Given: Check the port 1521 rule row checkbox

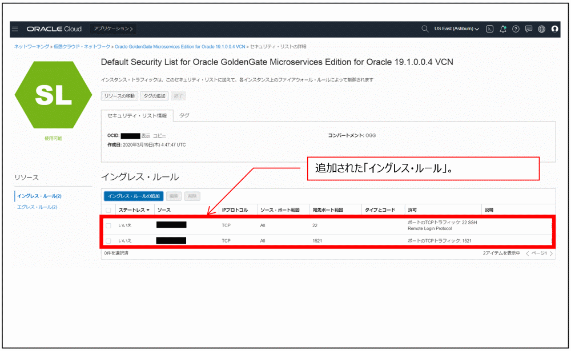Looking at the screenshot, I should pos(108,241).
